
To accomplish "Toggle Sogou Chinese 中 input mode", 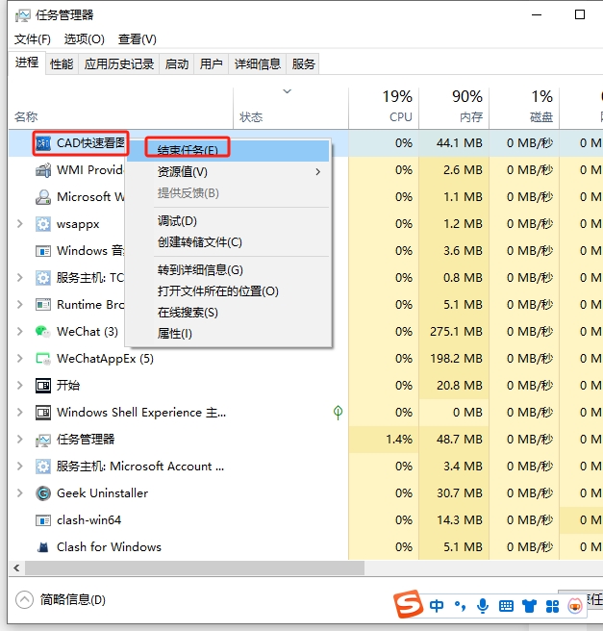I will pos(437,606).
